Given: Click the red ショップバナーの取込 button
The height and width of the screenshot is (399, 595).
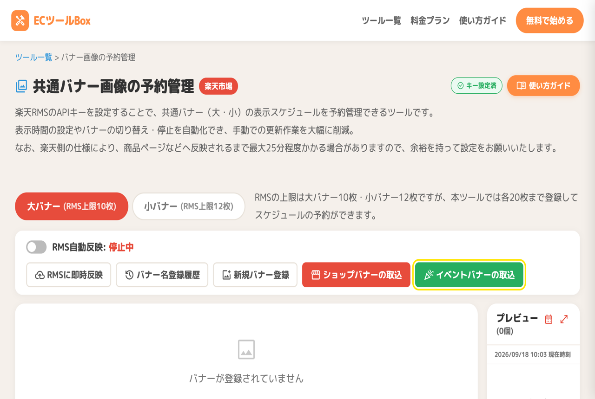Looking at the screenshot, I should click(356, 275).
